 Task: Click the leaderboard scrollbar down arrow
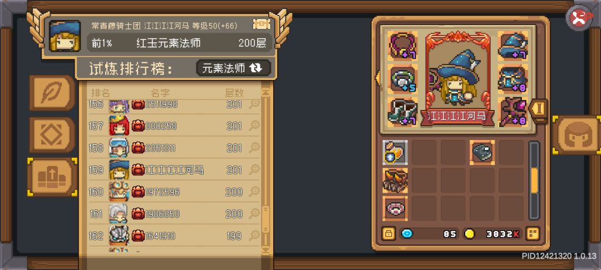(265, 250)
